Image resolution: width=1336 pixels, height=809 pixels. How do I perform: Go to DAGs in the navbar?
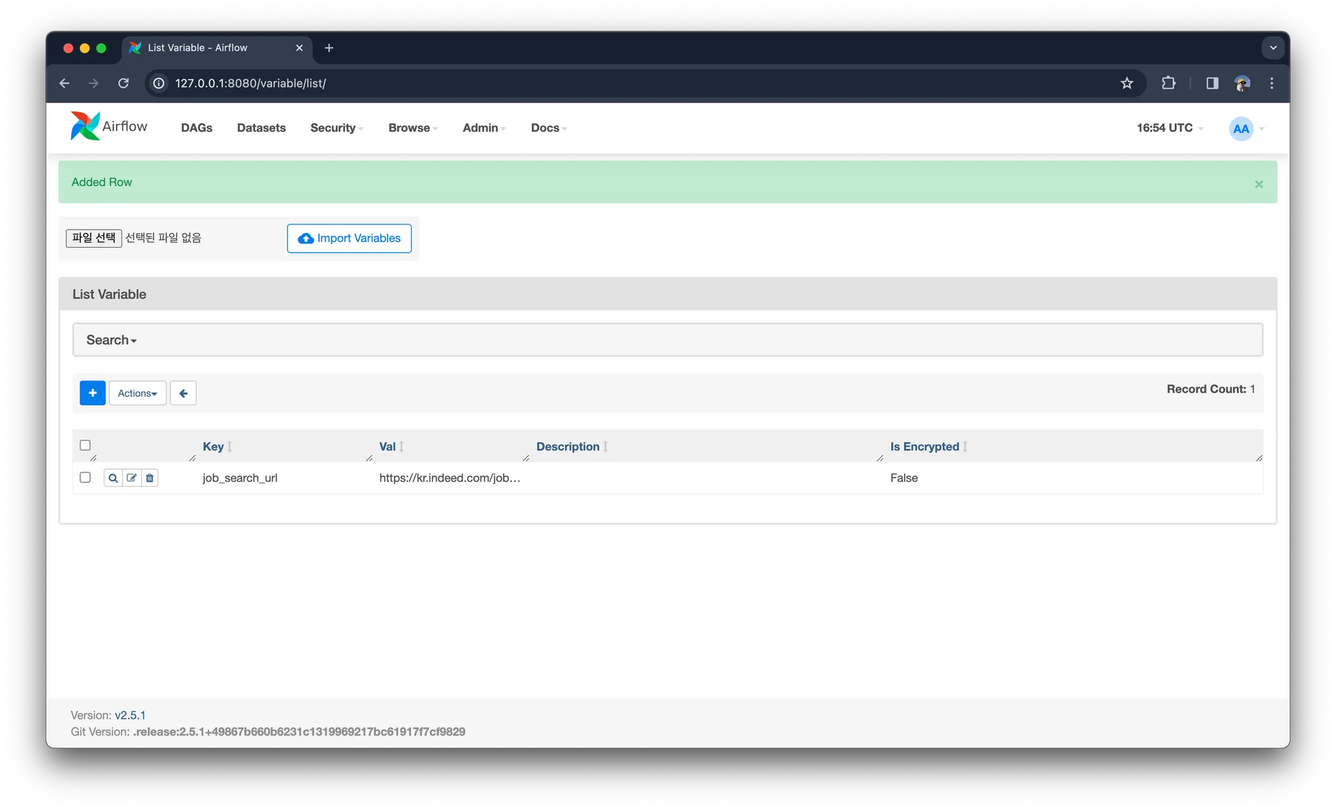(x=196, y=128)
